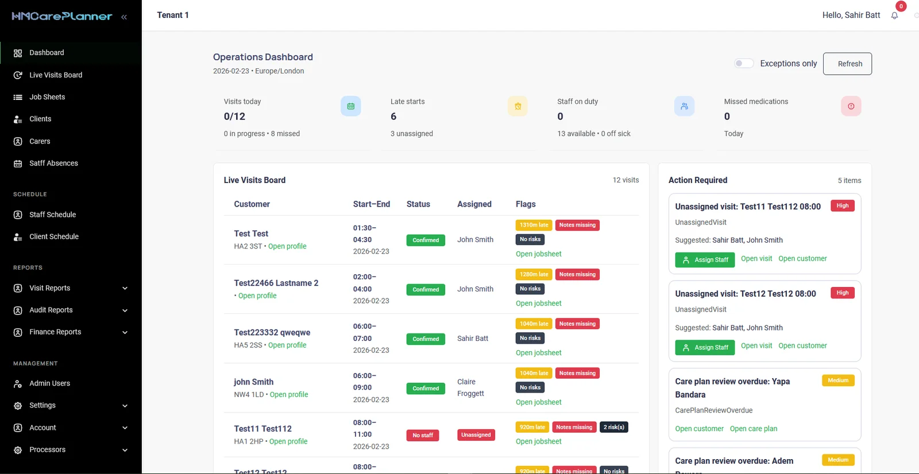
Task: Click the Customer column header
Action: pos(252,204)
